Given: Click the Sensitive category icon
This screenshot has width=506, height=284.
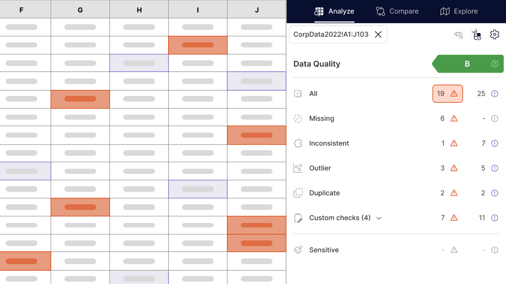Looking at the screenshot, I should coord(298,250).
